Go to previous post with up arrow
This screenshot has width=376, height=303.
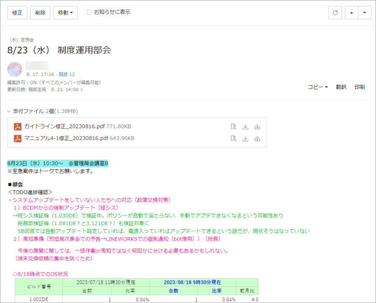[x=351, y=13]
